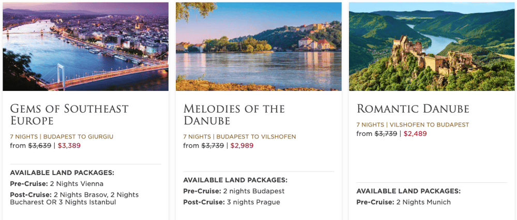This screenshot has height=220, width=517.
Task: Click the Melodies of the Danube title
Action: [234, 114]
